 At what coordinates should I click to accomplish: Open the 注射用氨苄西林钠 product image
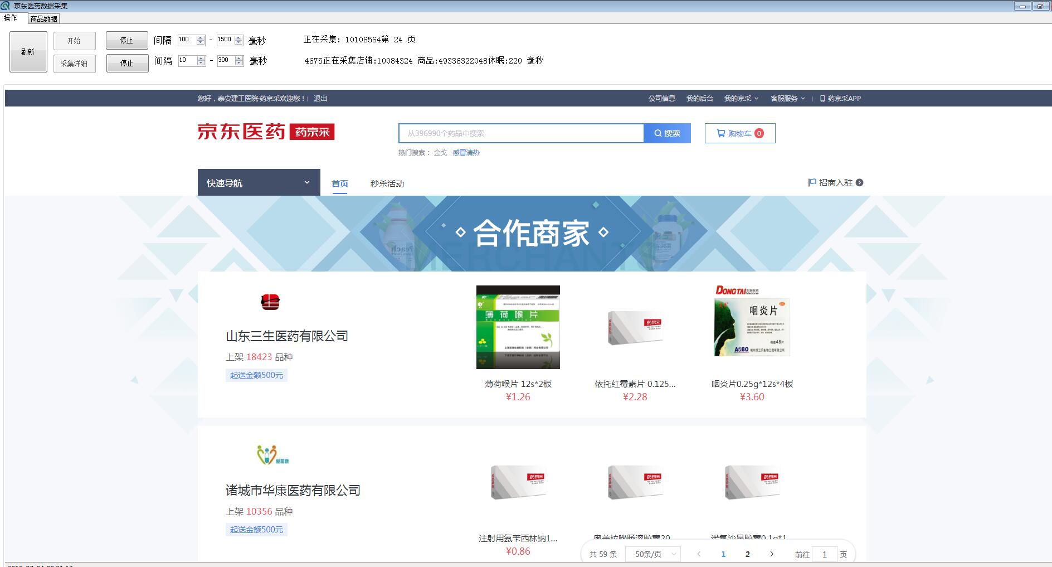tap(518, 482)
